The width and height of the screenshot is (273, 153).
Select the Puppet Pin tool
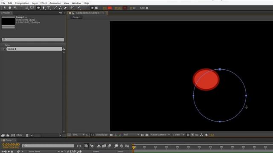pos(79,8)
